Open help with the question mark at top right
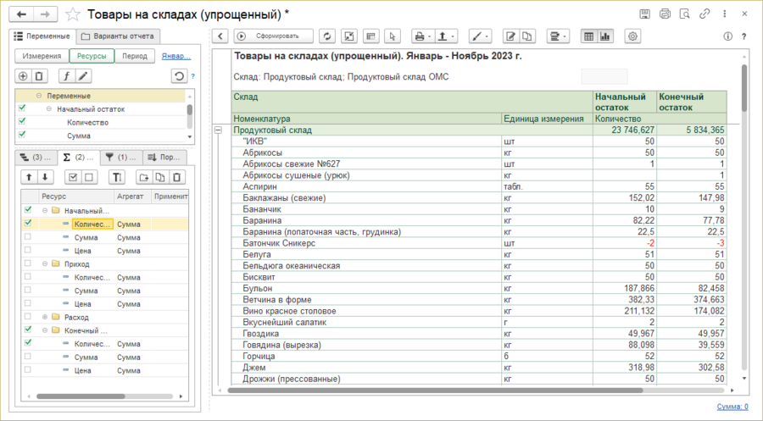 744,36
